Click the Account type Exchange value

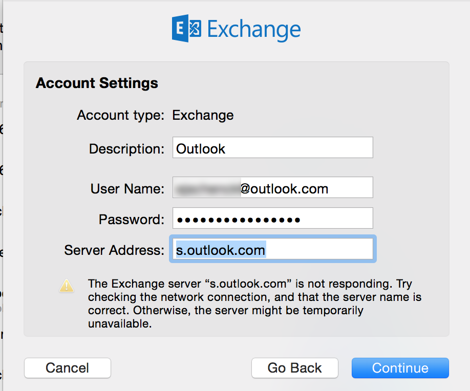203,115
